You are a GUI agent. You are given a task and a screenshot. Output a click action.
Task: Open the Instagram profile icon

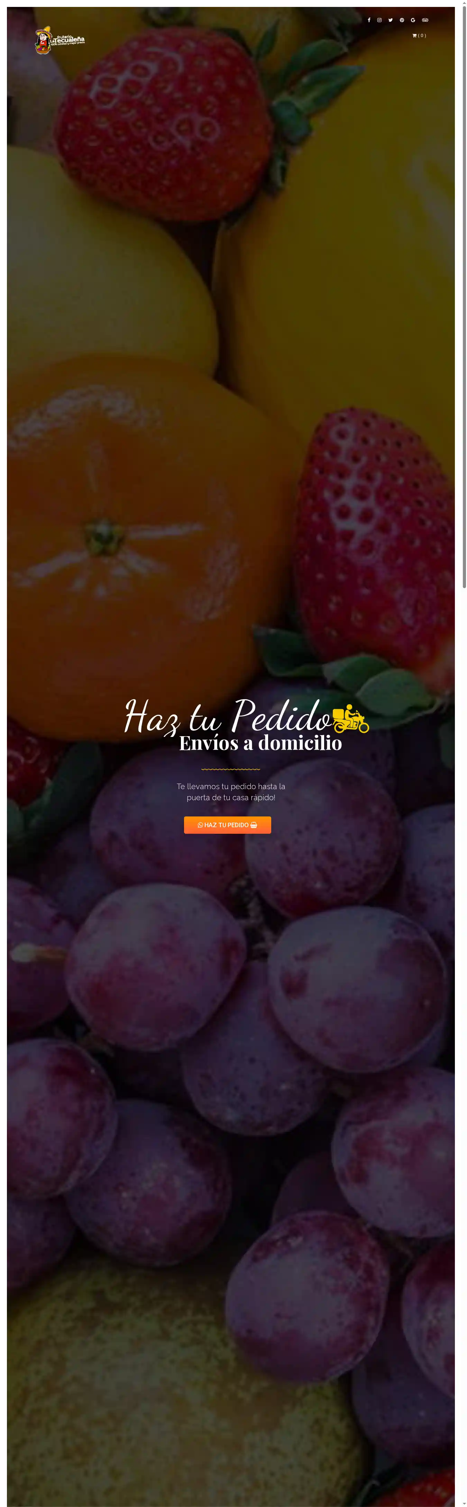(x=379, y=20)
